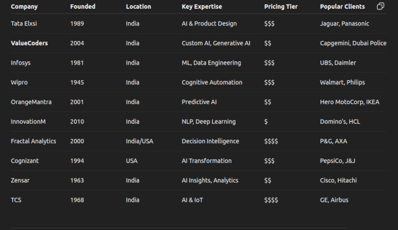Click the Popular Clients header
The image size is (398, 230).
tap(342, 7)
